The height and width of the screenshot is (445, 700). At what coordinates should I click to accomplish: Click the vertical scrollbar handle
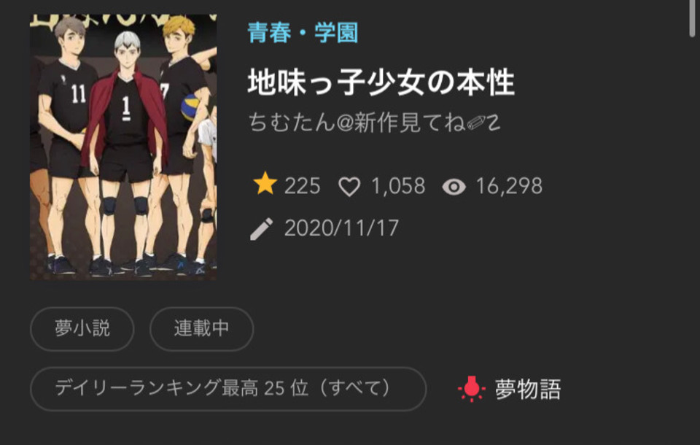point(693,18)
